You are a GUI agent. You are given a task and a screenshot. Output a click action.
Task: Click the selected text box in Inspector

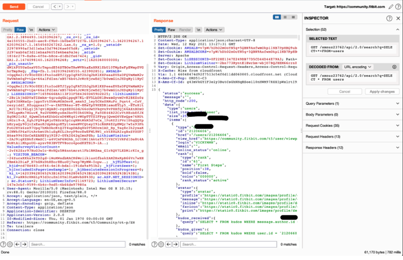tap(353, 49)
